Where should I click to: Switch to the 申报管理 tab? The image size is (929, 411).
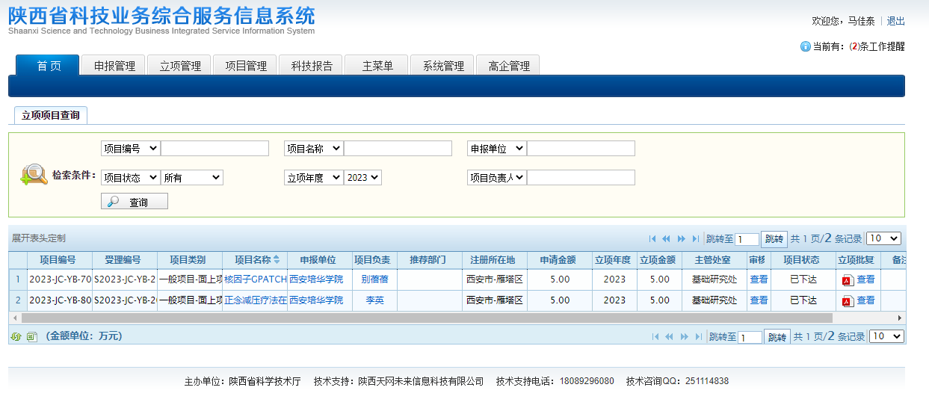point(114,66)
